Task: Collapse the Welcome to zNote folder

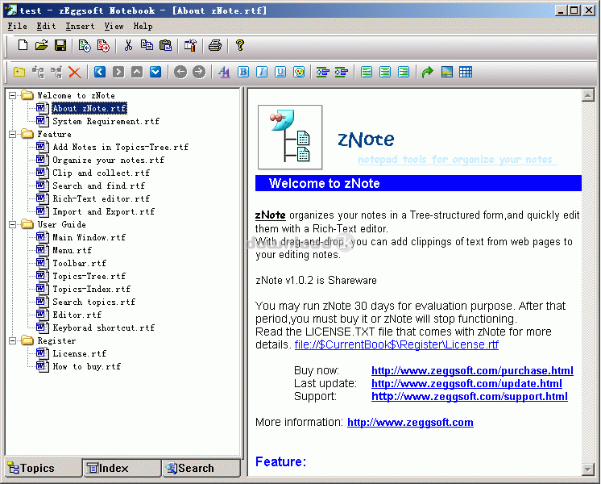Action: 13,95
